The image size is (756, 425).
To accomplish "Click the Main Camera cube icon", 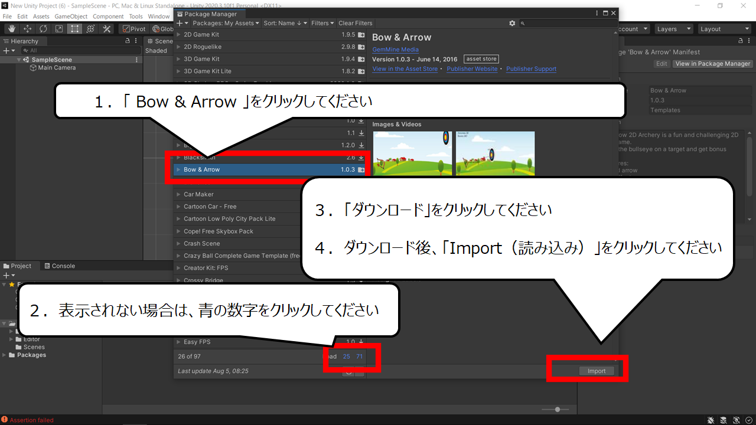I will (33, 68).
